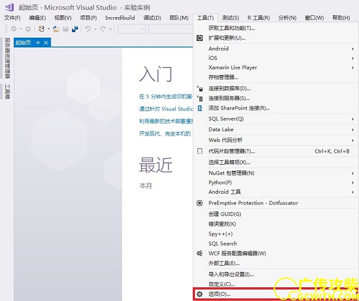This screenshot has width=359, height=301.
Task: Open the 调试(D) menu
Action: pos(152,18)
